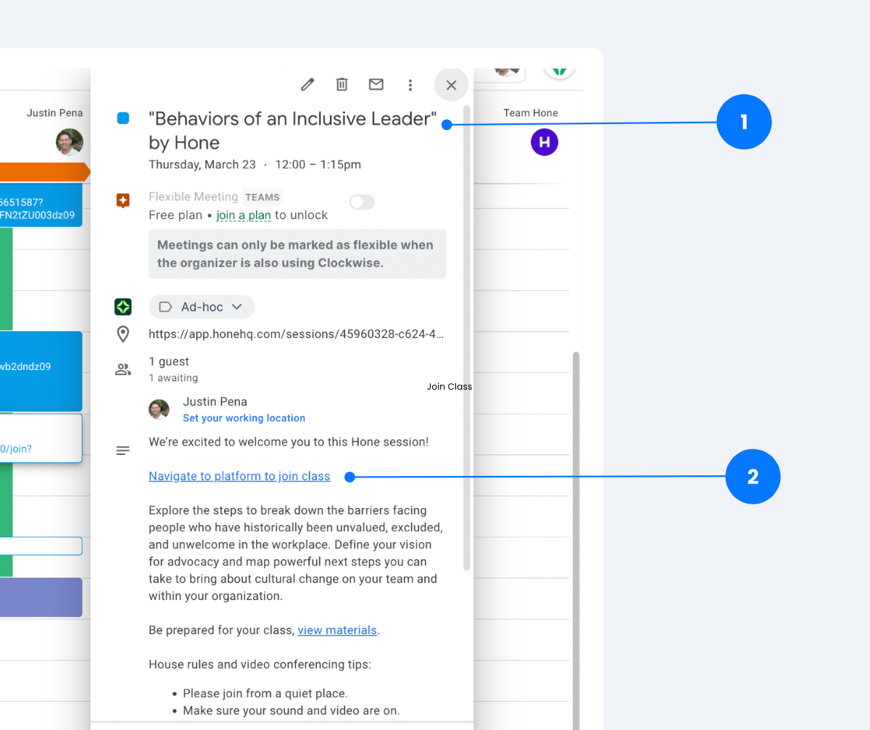This screenshot has height=730, width=870.
Task: Click Justin Pena's avatar in the guest list
Action: tap(159, 409)
